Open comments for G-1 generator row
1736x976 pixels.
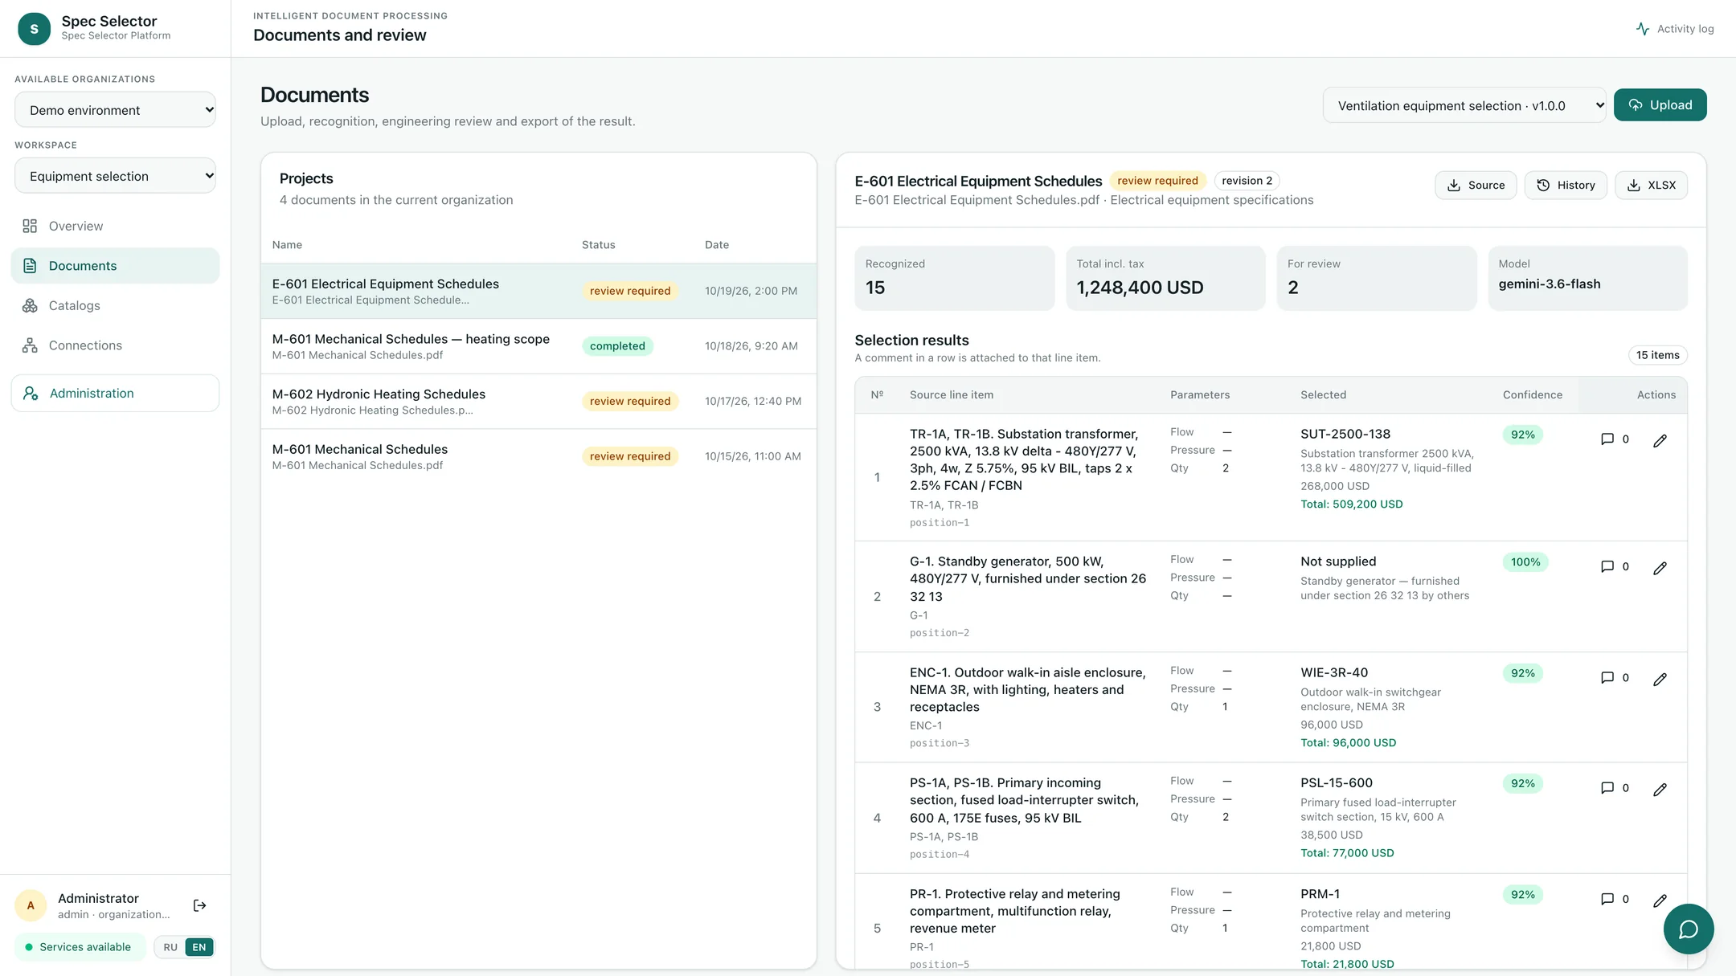coord(1615,566)
